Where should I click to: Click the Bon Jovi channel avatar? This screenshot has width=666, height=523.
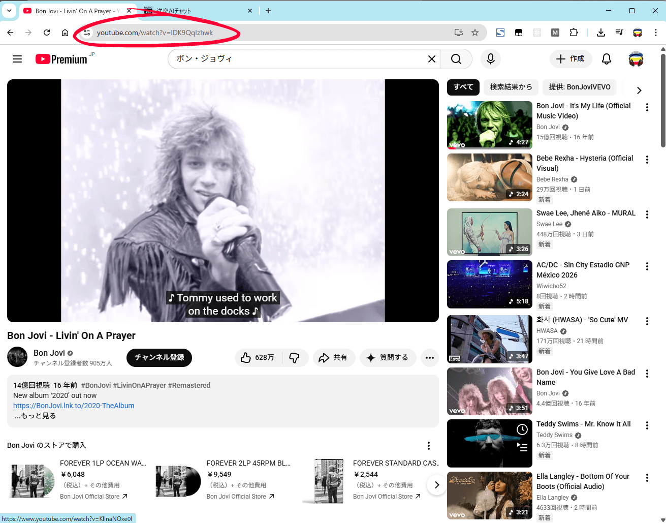pyautogui.click(x=17, y=357)
